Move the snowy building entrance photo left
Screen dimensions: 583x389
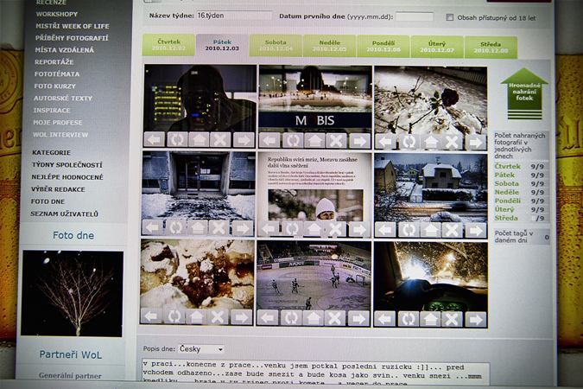[152, 227]
